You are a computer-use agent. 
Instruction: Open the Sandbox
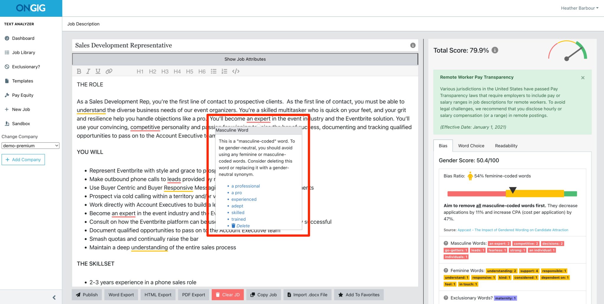pyautogui.click(x=21, y=123)
